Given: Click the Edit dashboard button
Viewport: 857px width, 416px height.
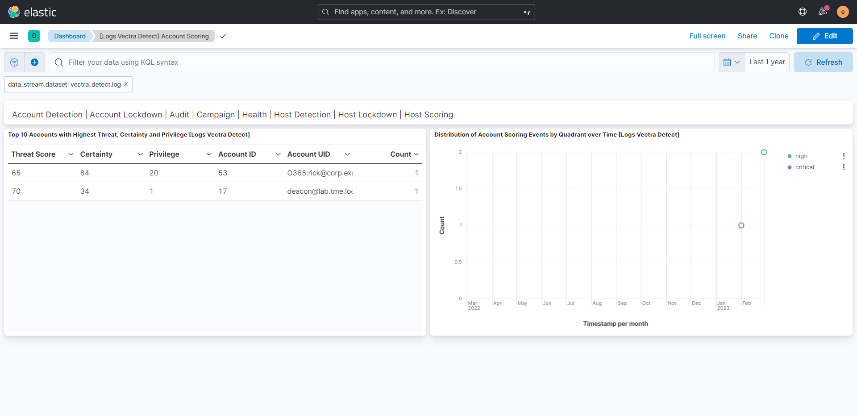Looking at the screenshot, I should 824,36.
